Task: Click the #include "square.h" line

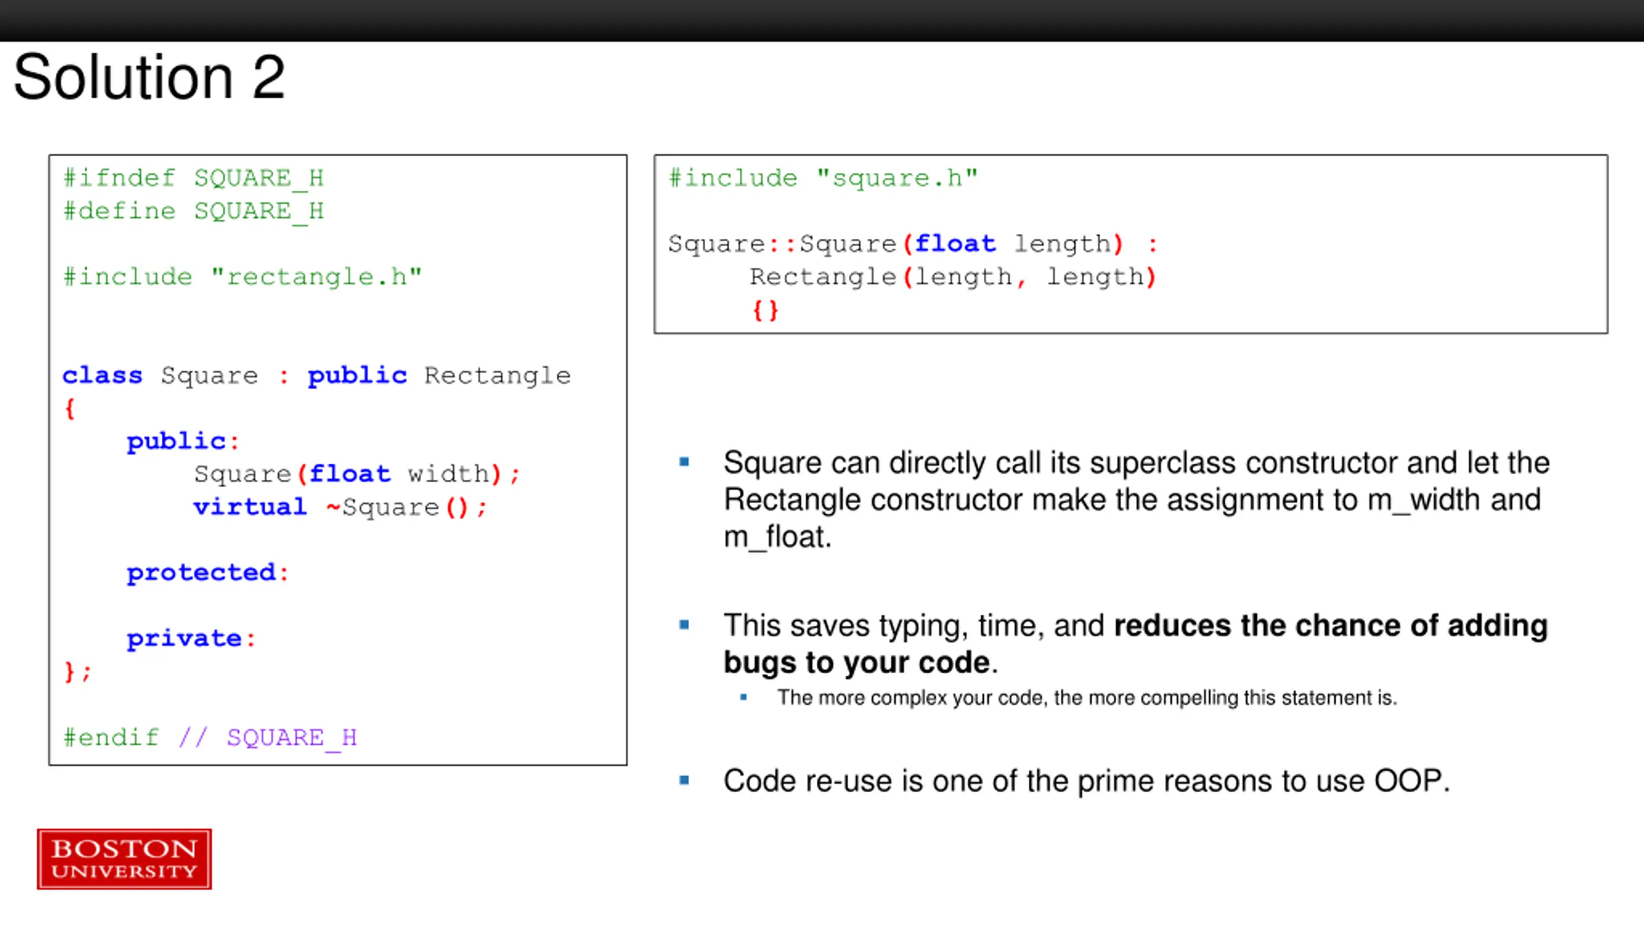Action: click(x=823, y=179)
